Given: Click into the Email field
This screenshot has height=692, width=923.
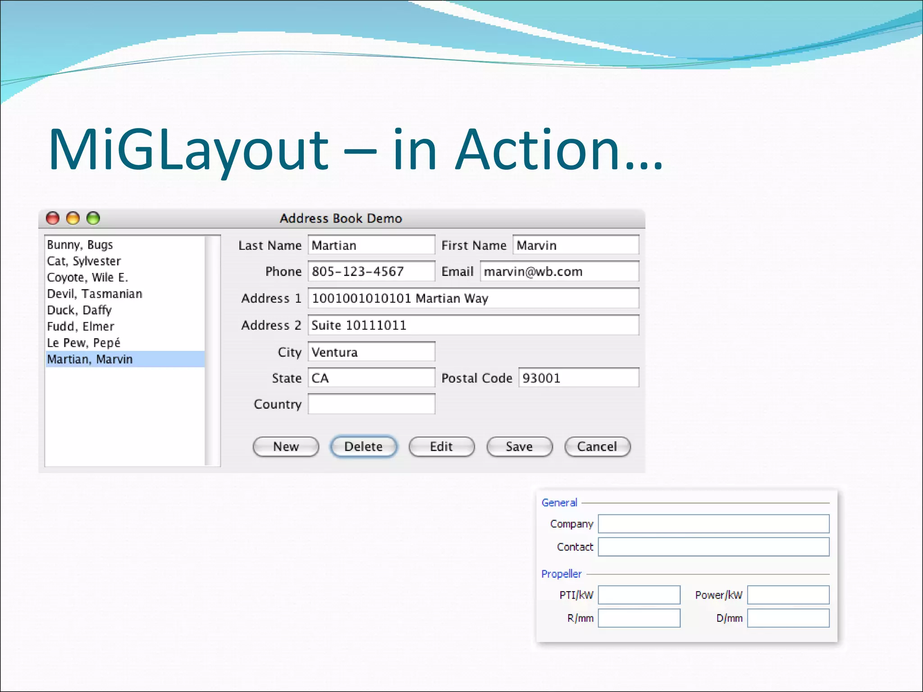Looking at the screenshot, I should coord(559,271).
